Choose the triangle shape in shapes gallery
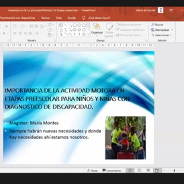184x184 pixels. point(61,30)
